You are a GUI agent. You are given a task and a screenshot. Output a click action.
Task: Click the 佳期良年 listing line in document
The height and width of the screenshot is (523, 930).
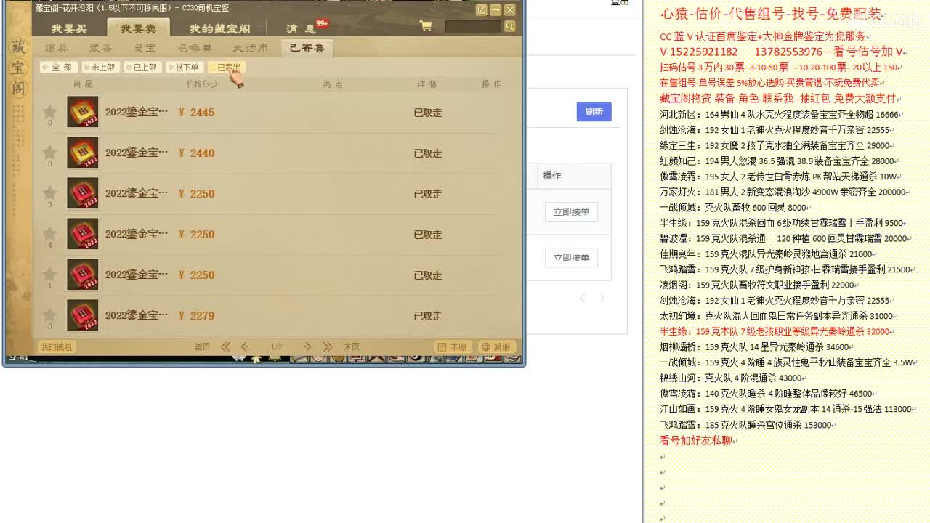767,254
